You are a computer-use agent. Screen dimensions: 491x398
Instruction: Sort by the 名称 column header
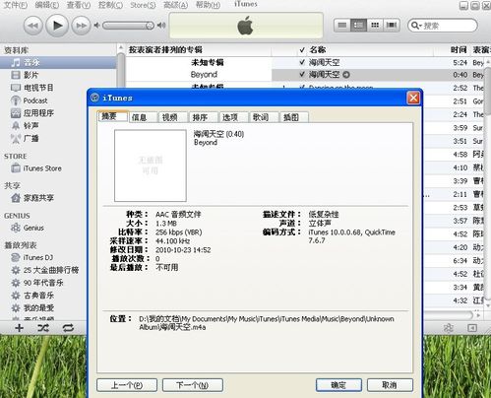371,50
